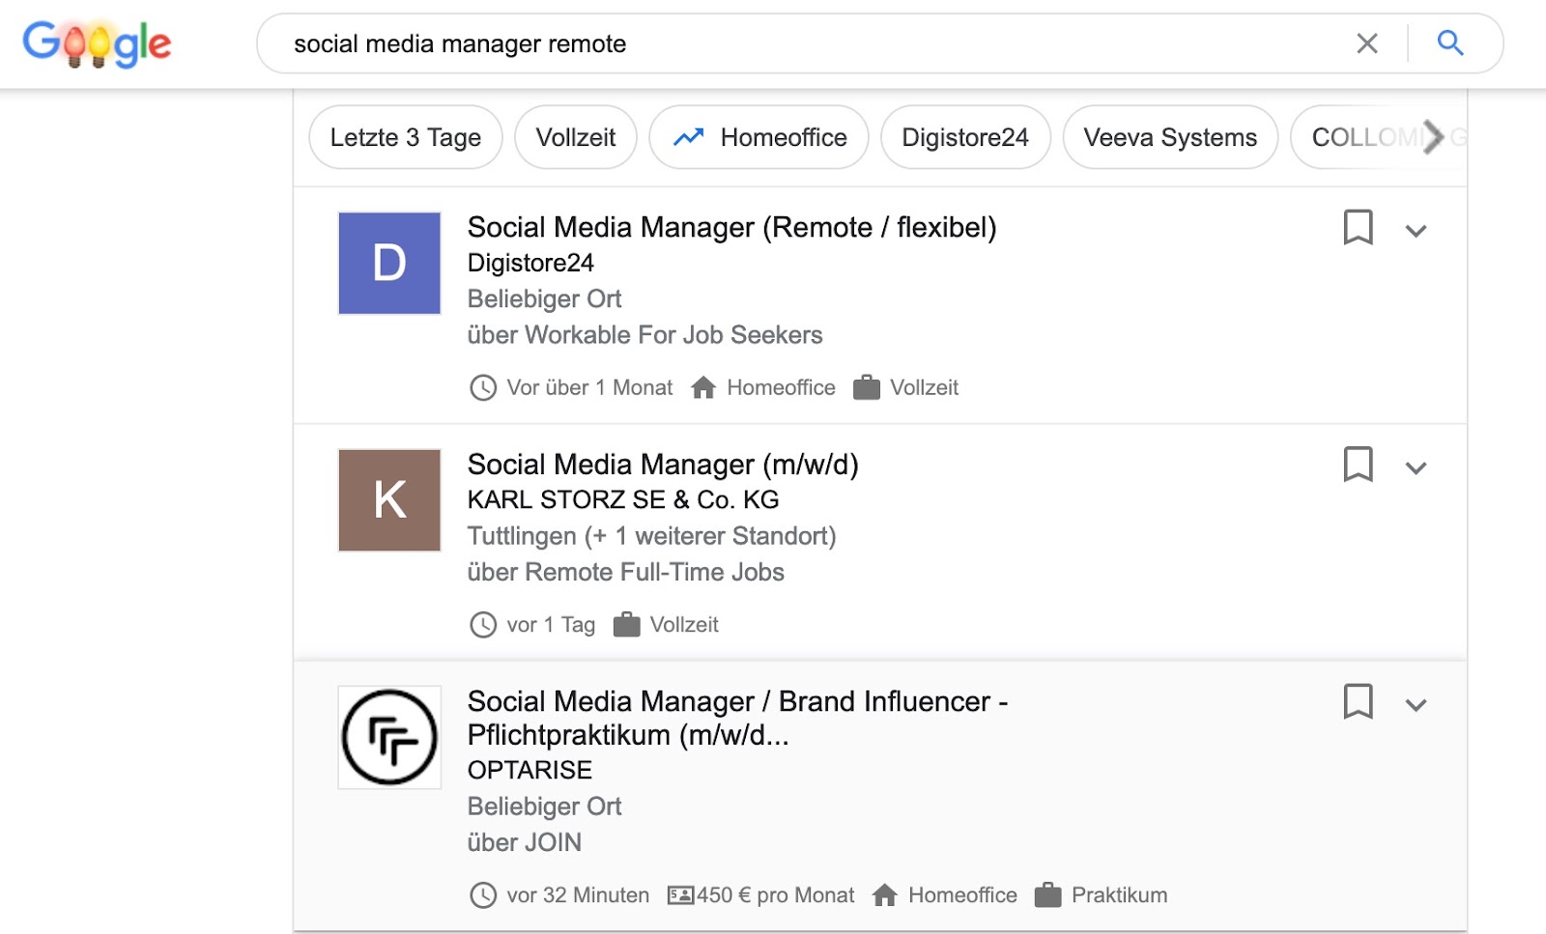
Task: Click clock icon beside 'vor 1 Tag'
Action: click(483, 625)
